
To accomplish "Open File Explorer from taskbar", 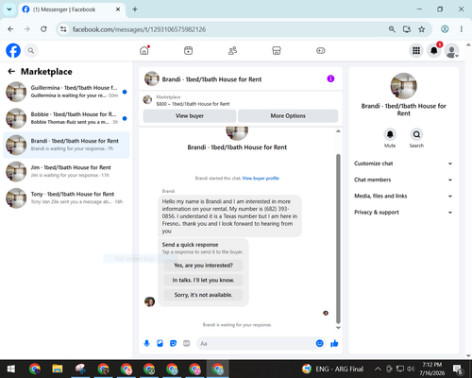I will click(58, 369).
